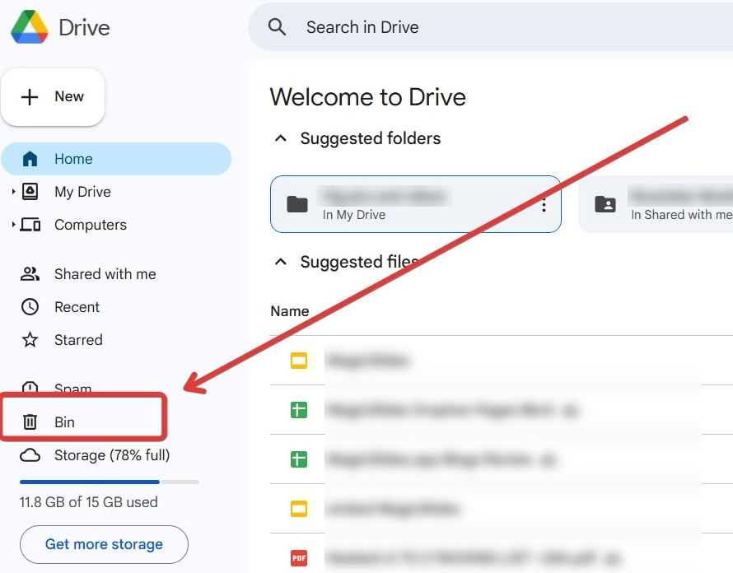Open Storage (78% full) page

click(112, 455)
